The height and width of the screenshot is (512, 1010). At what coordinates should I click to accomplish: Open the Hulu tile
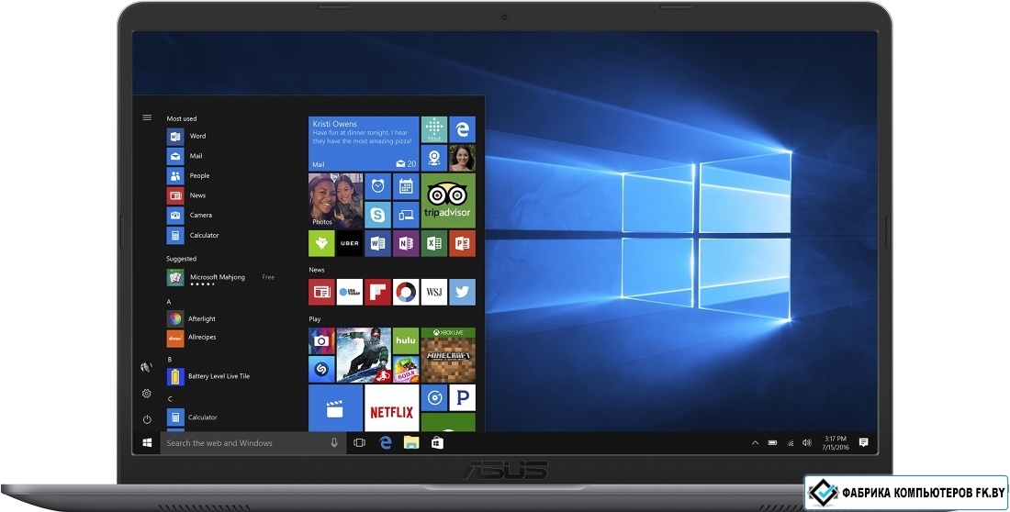(x=405, y=340)
